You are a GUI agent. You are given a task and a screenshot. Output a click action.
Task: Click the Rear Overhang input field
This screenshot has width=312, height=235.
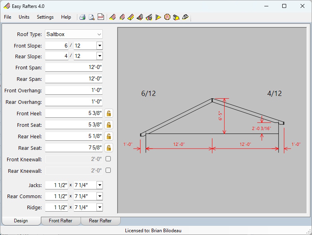(74, 102)
